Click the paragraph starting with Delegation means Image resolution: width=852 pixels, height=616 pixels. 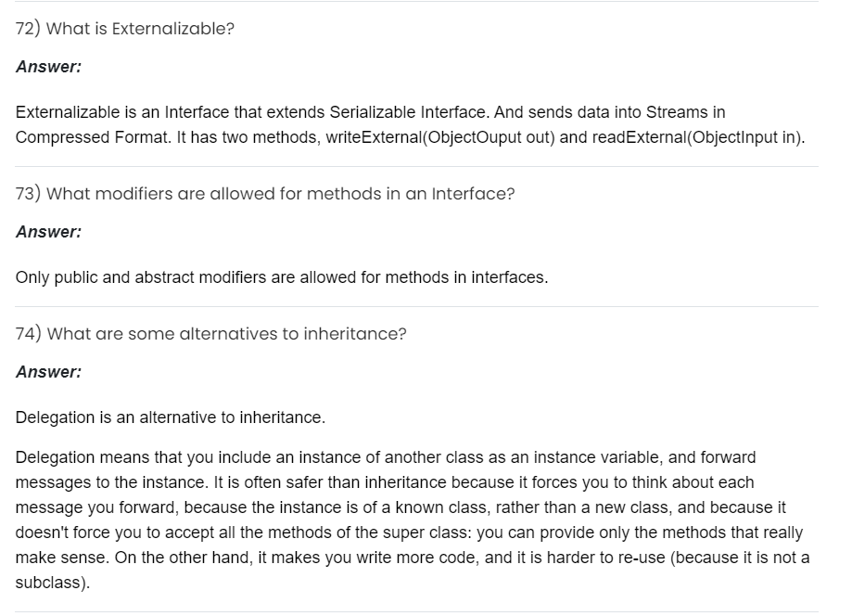(x=408, y=507)
